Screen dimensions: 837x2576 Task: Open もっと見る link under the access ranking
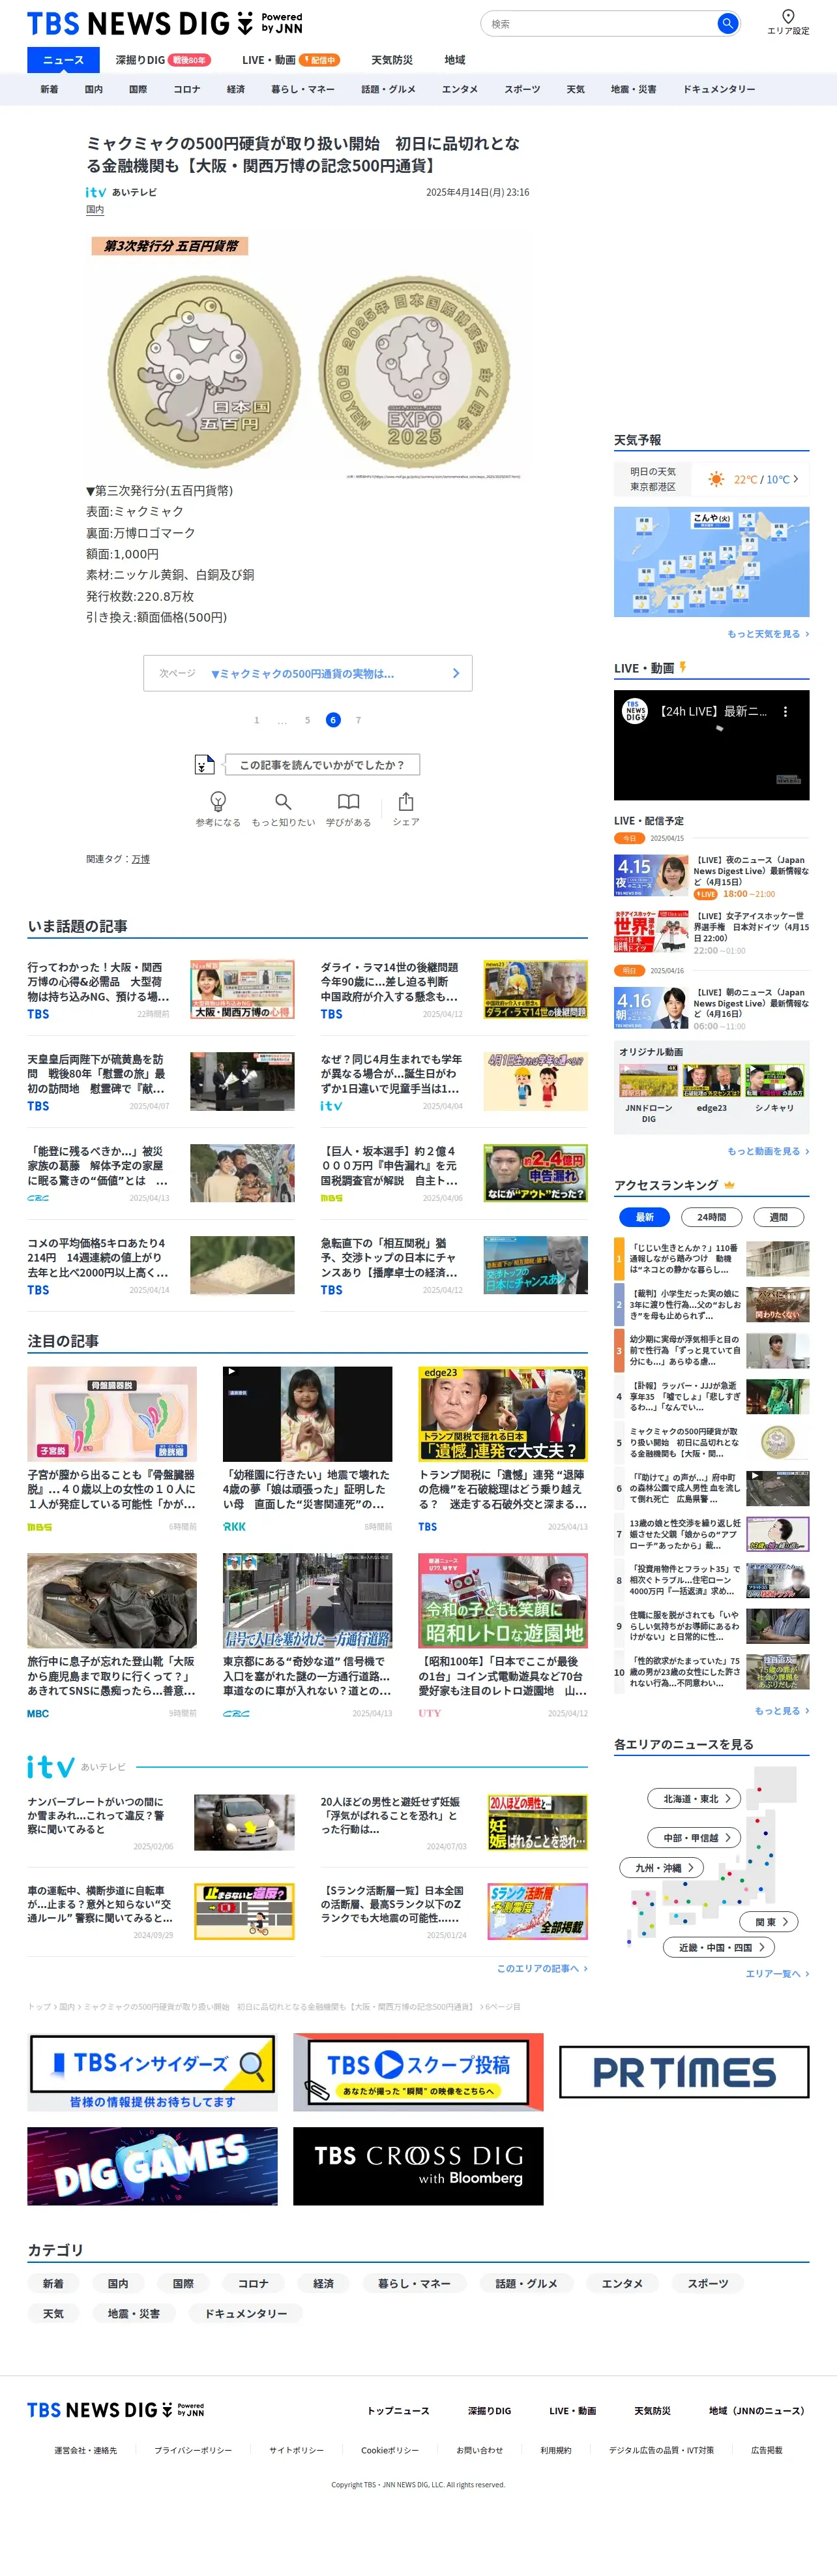(x=782, y=1711)
